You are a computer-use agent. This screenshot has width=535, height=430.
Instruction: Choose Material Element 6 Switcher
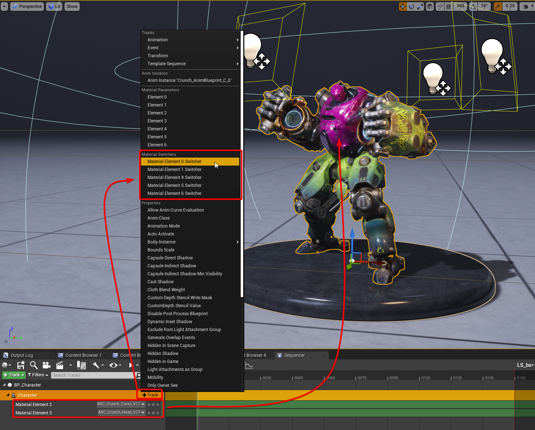coord(190,193)
